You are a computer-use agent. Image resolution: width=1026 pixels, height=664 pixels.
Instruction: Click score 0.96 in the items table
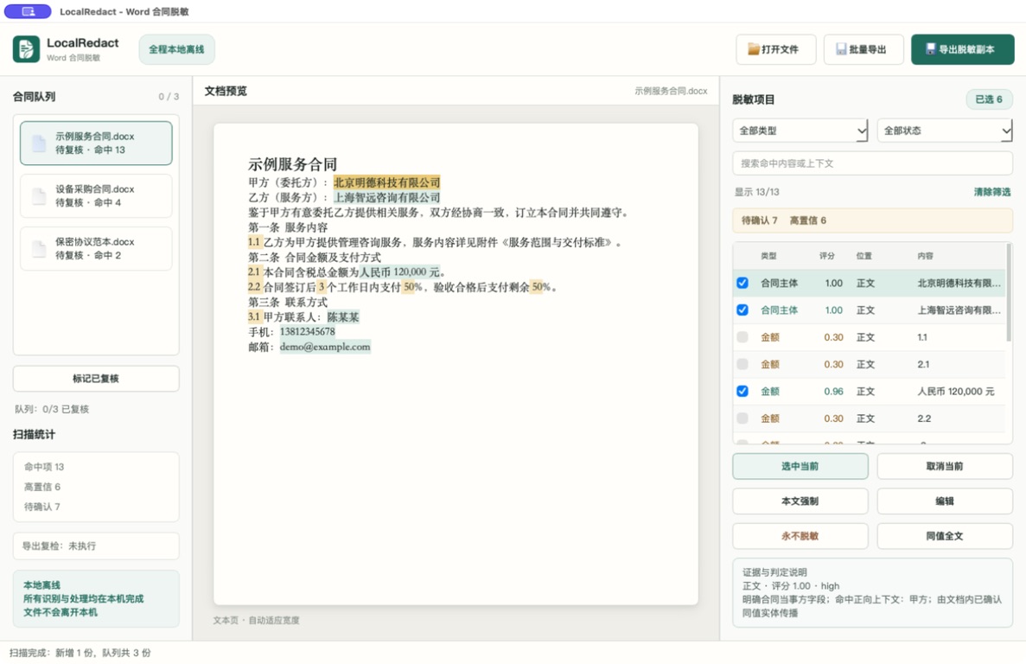tap(833, 391)
